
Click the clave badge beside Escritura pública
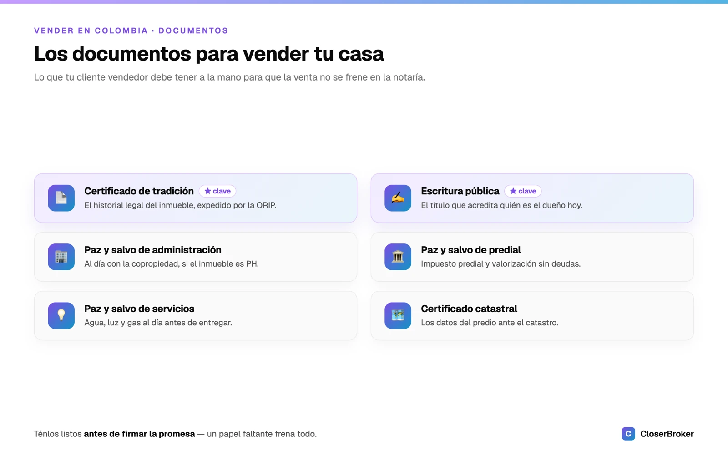coord(523,191)
